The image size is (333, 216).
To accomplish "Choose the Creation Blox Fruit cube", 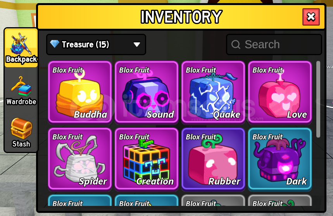I will pos(147,159).
